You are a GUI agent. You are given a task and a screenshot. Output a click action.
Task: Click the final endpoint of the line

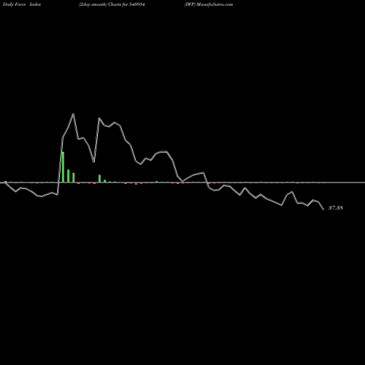(323, 210)
